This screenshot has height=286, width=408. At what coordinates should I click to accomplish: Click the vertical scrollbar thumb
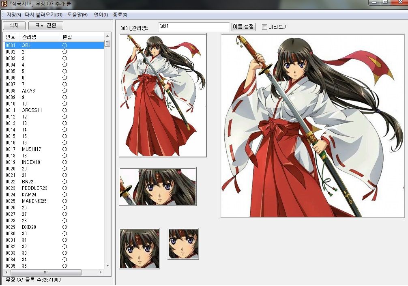pyautogui.click(x=107, y=43)
